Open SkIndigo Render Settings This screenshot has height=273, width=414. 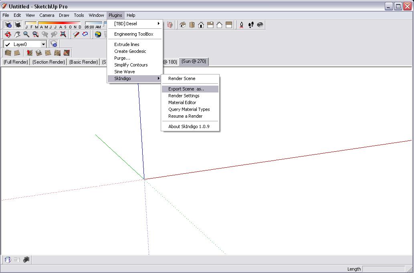tap(190, 96)
